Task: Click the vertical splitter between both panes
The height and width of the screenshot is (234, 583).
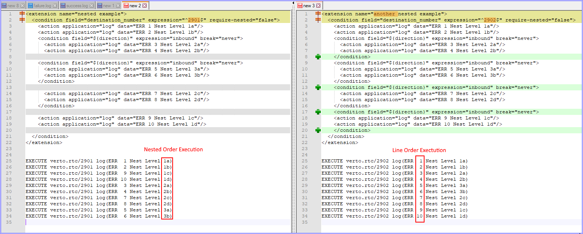Action: pos(293,115)
